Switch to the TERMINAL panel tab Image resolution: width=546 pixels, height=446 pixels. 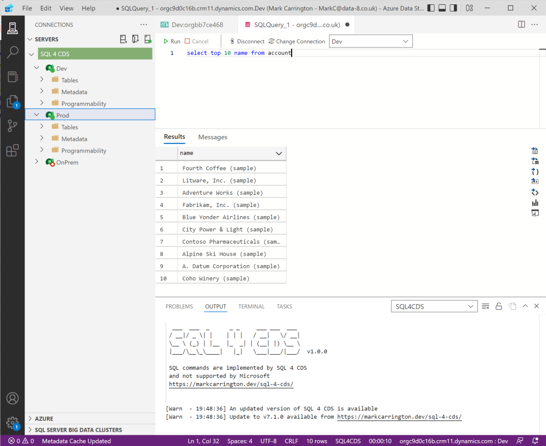click(252, 306)
